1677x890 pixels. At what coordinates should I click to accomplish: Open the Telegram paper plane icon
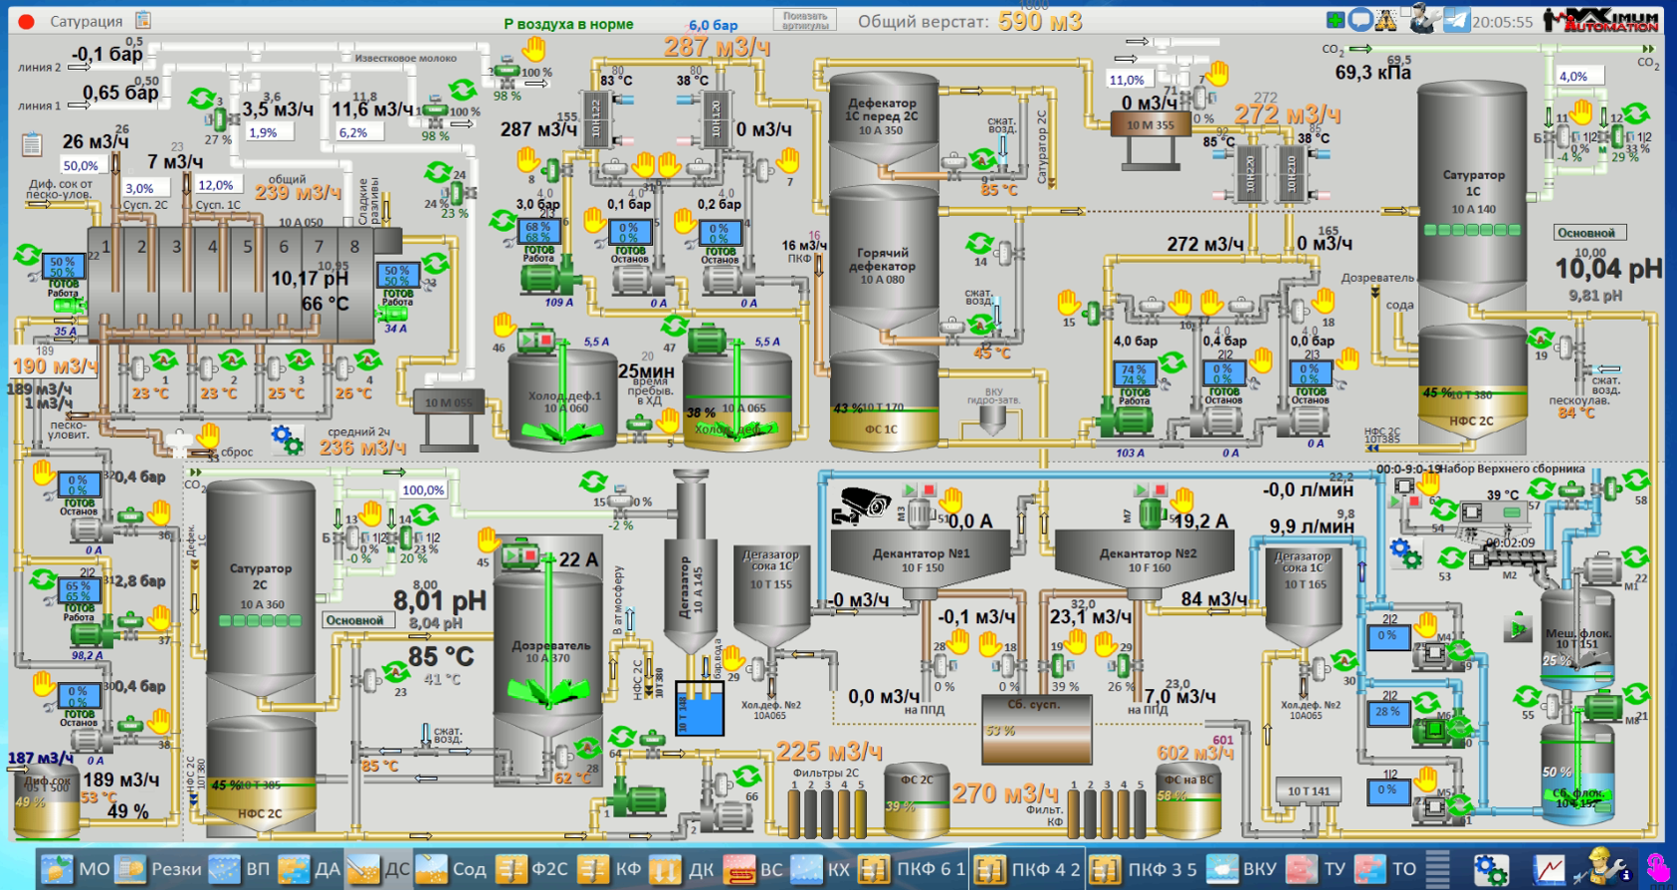point(1456,20)
